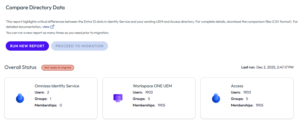
Task: Click the Proceed to Migration button
Action: click(x=80, y=46)
